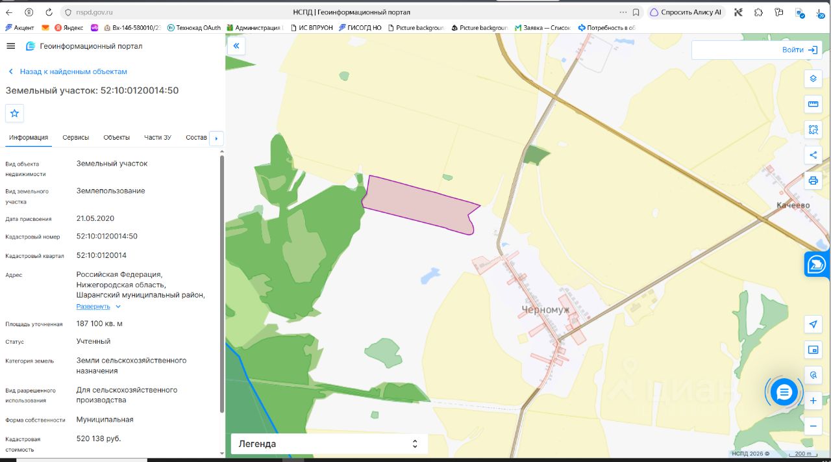
Task: Expand the Легенда dropdown
Action: pyautogui.click(x=329, y=444)
